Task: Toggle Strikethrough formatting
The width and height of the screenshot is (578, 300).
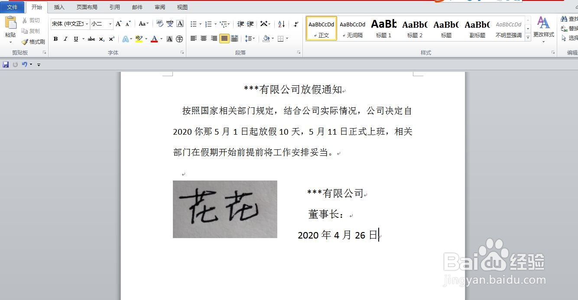Action: click(91, 39)
